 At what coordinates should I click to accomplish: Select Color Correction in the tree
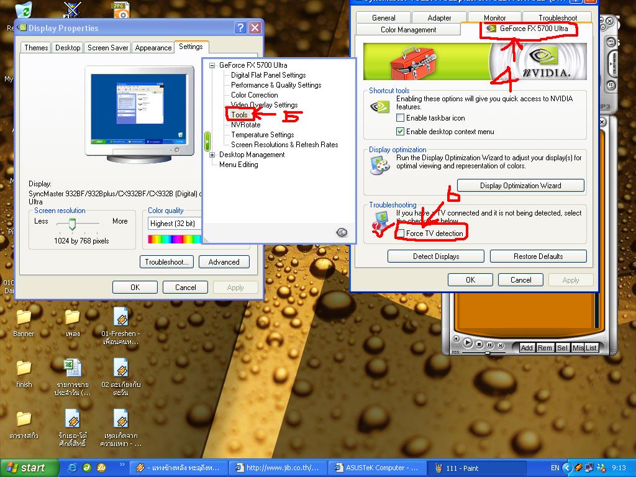254,95
